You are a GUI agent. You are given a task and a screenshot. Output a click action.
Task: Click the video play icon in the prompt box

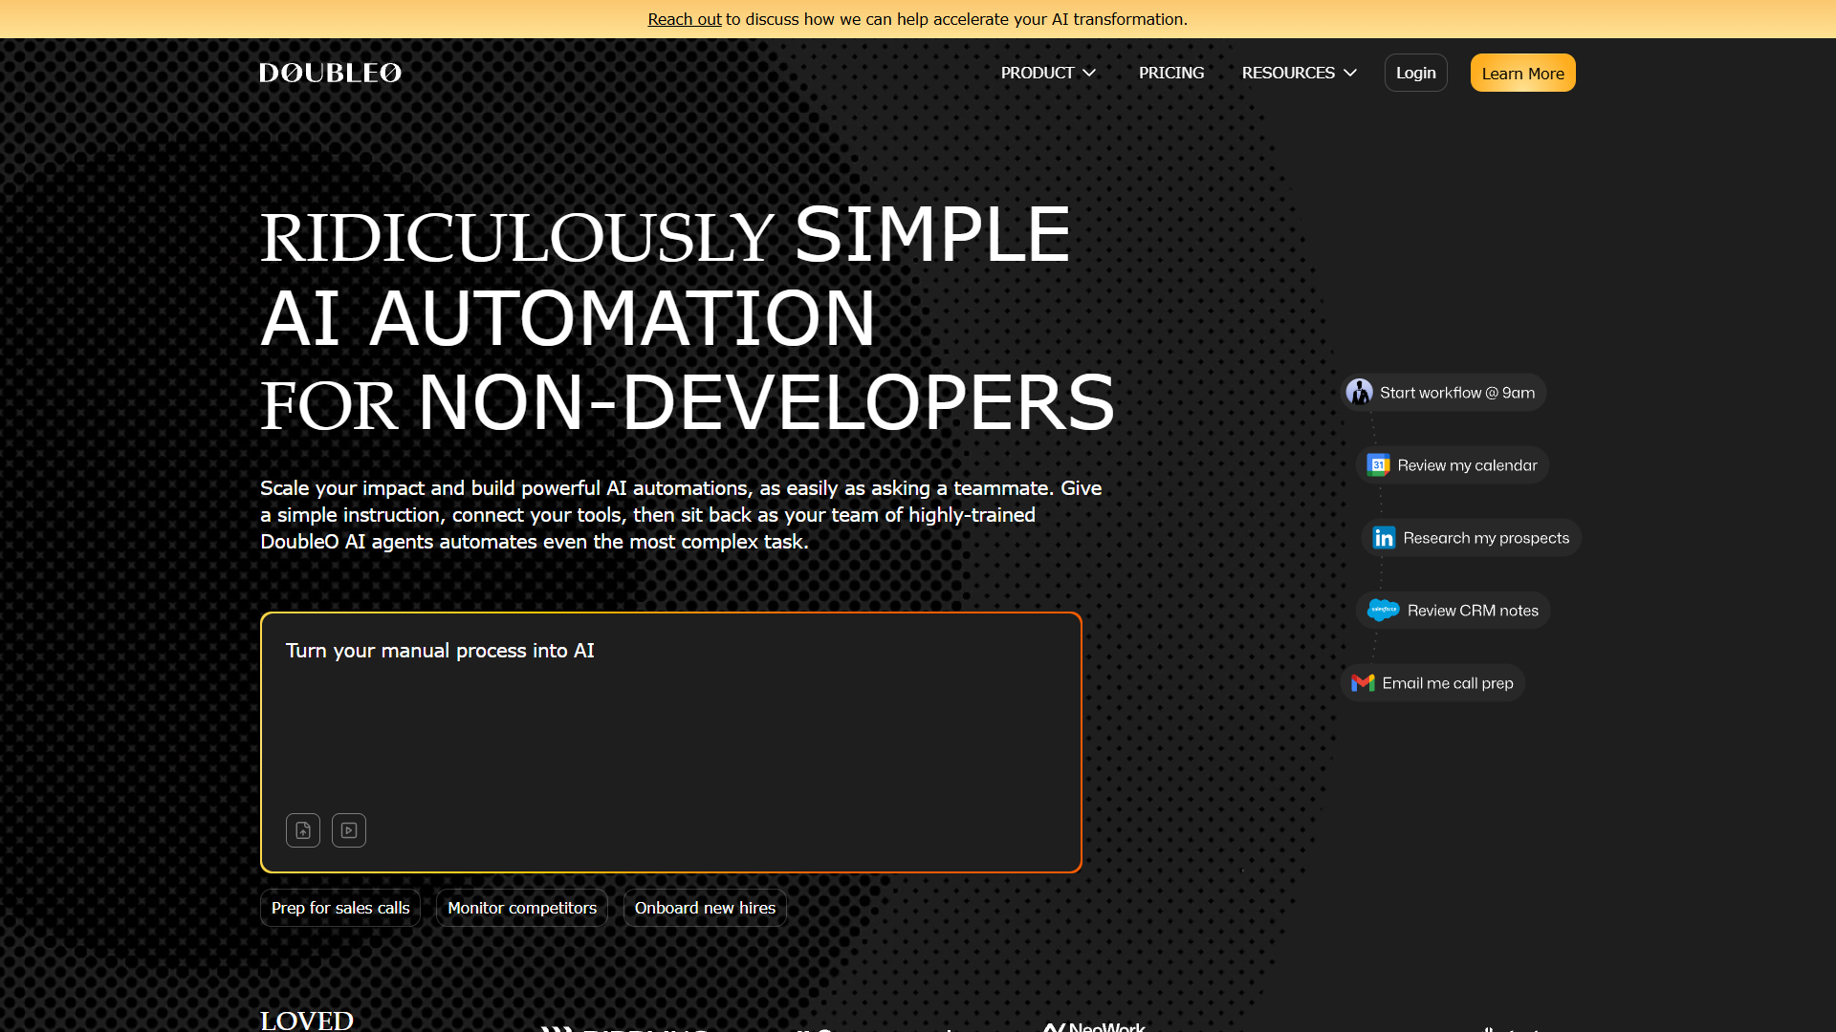pyautogui.click(x=349, y=830)
